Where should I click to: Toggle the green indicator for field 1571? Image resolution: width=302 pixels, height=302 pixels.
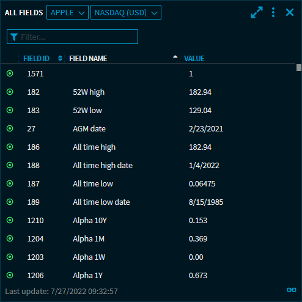10,73
